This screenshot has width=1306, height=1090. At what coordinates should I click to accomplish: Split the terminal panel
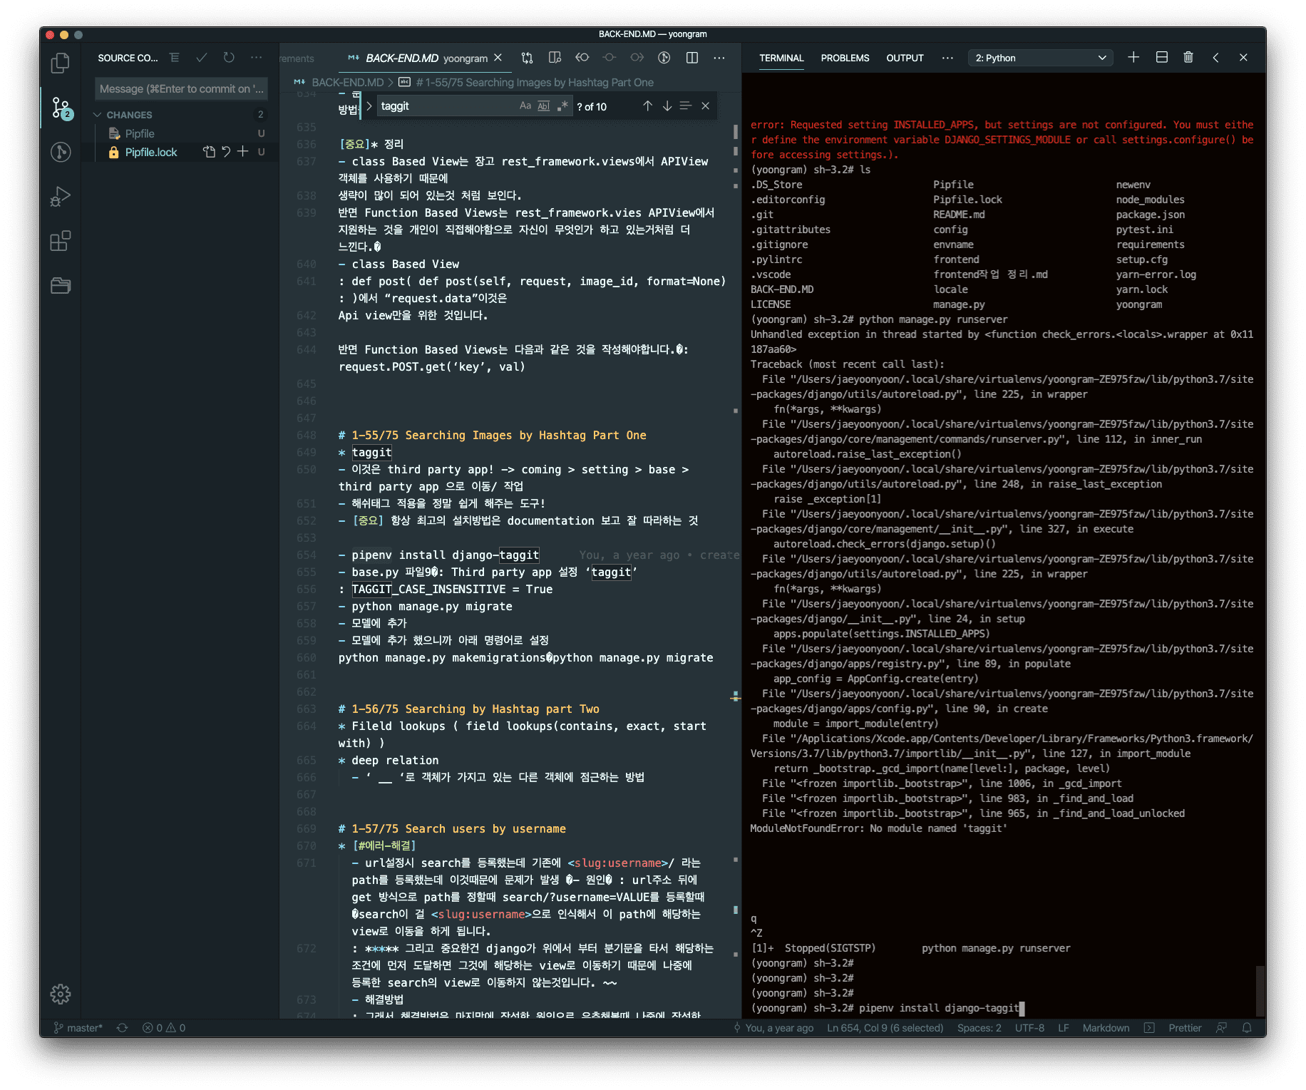(1161, 58)
